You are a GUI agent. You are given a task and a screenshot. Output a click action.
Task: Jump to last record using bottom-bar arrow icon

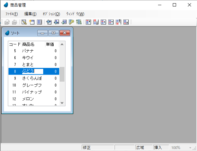pyautogui.click(x=126, y=22)
